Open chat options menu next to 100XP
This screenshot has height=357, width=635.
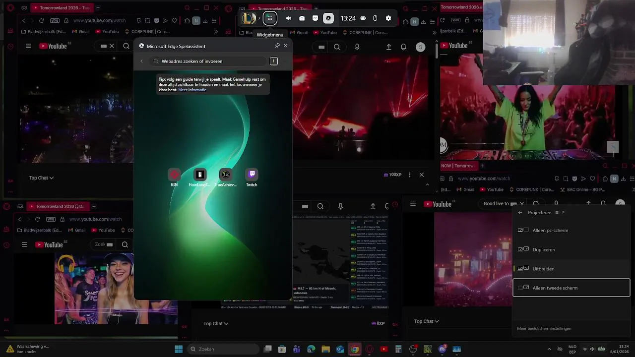409,175
